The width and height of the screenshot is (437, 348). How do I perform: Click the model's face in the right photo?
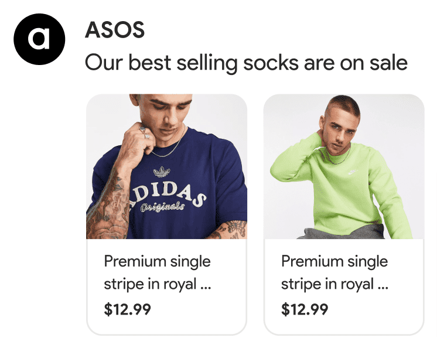click(x=343, y=122)
